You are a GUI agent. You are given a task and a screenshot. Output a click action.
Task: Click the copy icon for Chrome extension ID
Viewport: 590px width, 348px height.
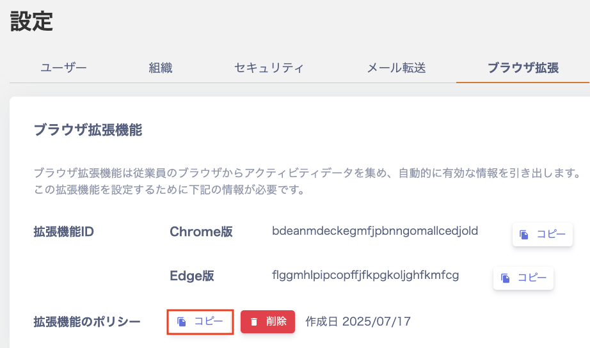pyautogui.click(x=524, y=235)
